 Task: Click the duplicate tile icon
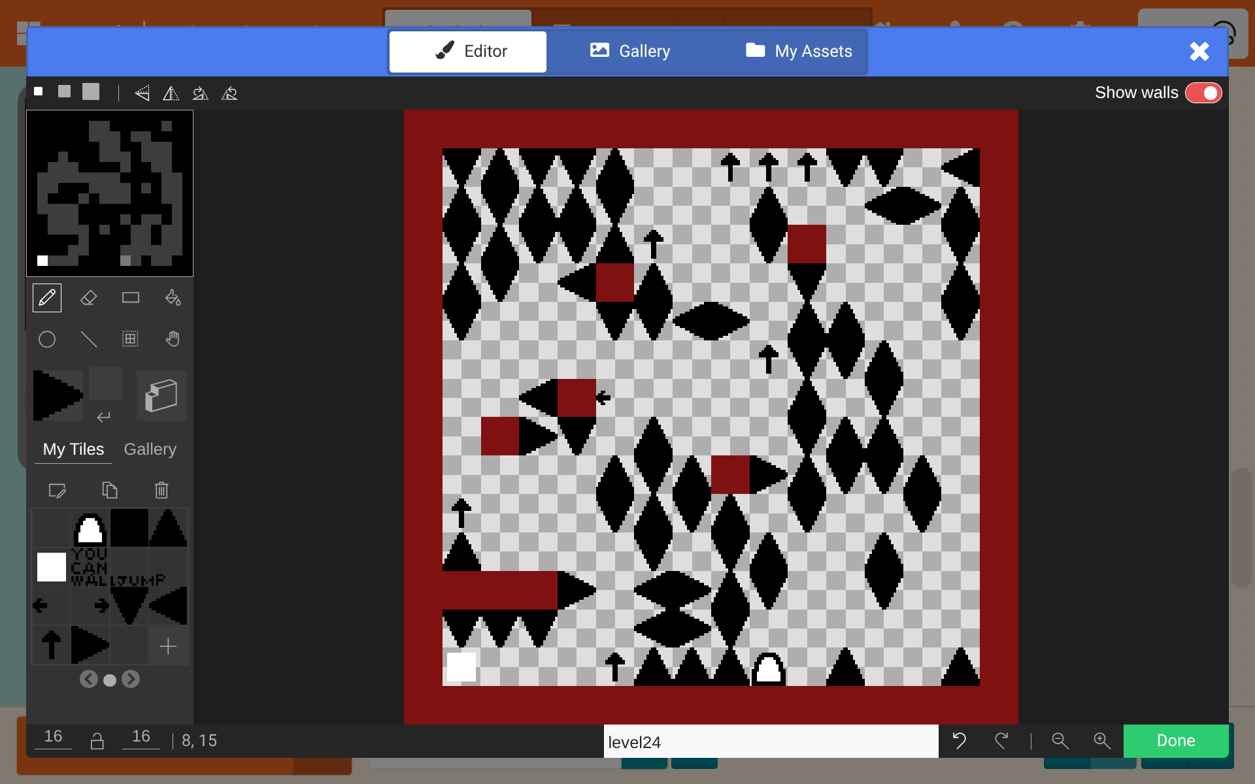pyautogui.click(x=109, y=490)
